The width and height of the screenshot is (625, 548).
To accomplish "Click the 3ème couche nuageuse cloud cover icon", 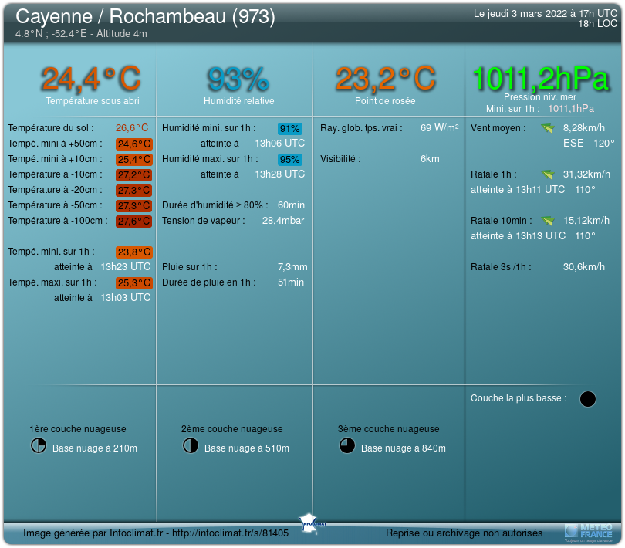I will (x=346, y=445).
